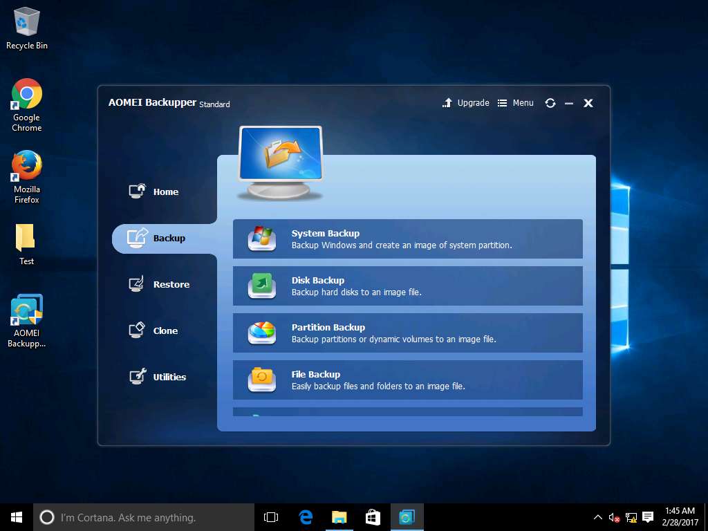The width and height of the screenshot is (708, 531).
Task: Click 'Backup Windows and create an image' description
Action: pyautogui.click(x=402, y=245)
